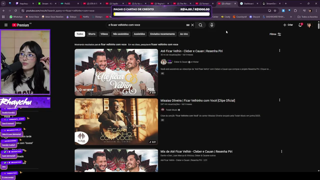This screenshot has width=320, height=180.
Task: Open more options for the Mix result
Action: tap(281, 151)
